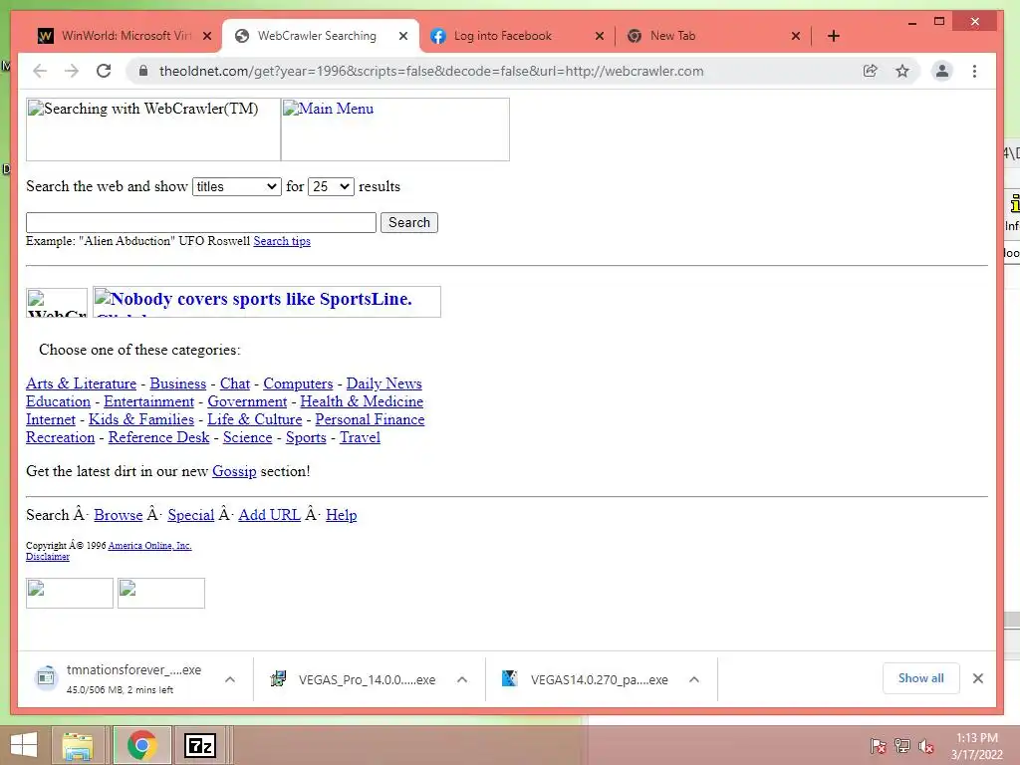
Task: Click the Special footer link
Action: click(190, 515)
